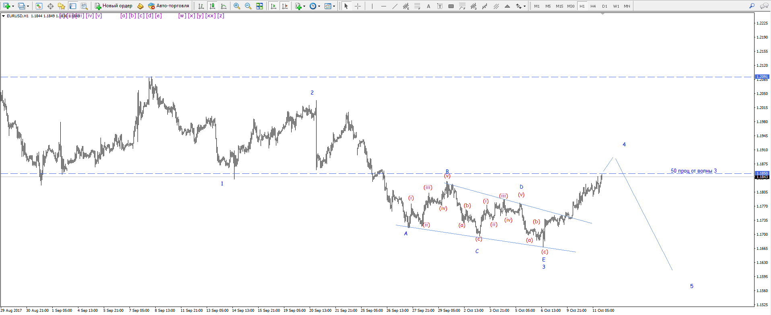The width and height of the screenshot is (771, 315).
Task: Toggle Авто-торговля auto trading
Action: pyautogui.click(x=169, y=6)
